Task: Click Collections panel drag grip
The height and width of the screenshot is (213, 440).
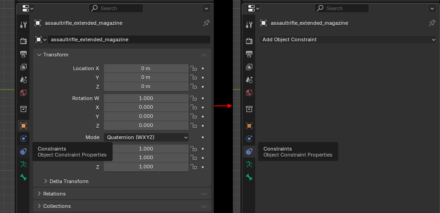Action: click(x=204, y=206)
